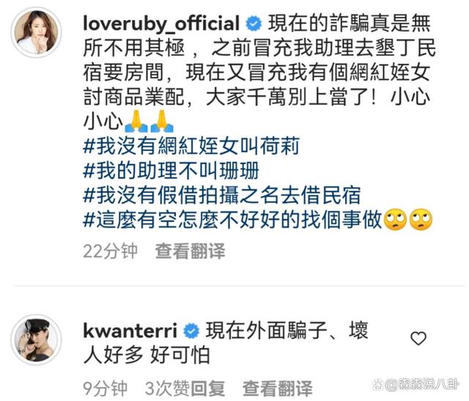Click the 9分钟 timestamp on comment
This screenshot has height=401, width=469.
pyautogui.click(x=106, y=389)
